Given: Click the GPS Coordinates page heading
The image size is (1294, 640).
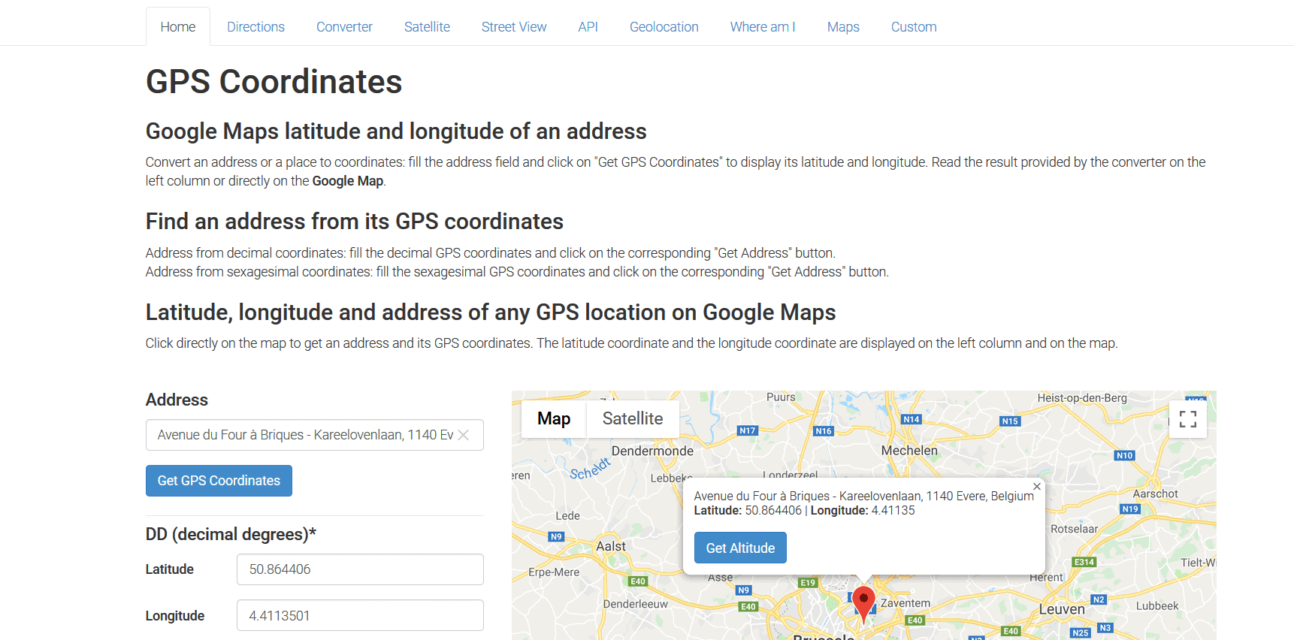Looking at the screenshot, I should (274, 82).
